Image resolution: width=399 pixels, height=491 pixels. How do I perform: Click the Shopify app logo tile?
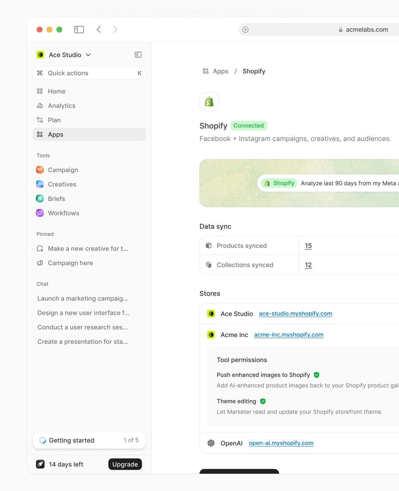pyautogui.click(x=209, y=101)
